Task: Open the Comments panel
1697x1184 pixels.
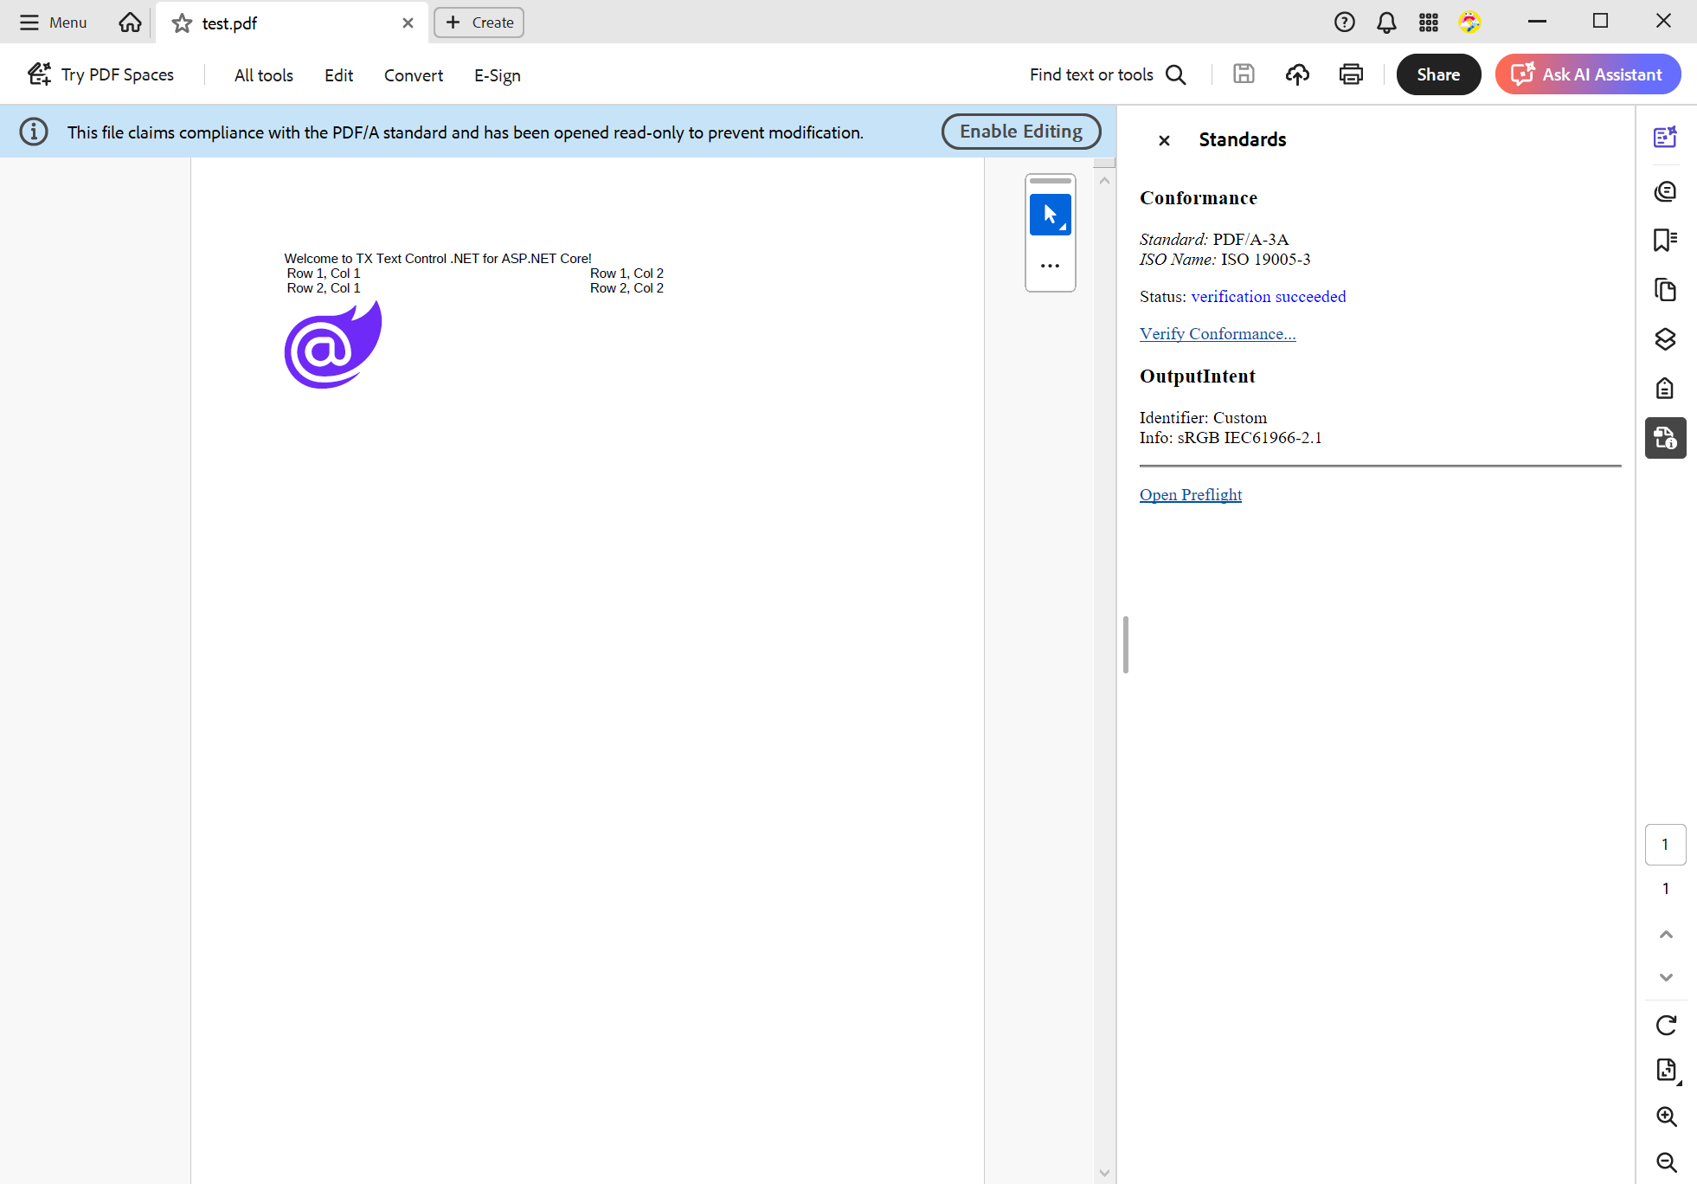Action: (x=1665, y=191)
